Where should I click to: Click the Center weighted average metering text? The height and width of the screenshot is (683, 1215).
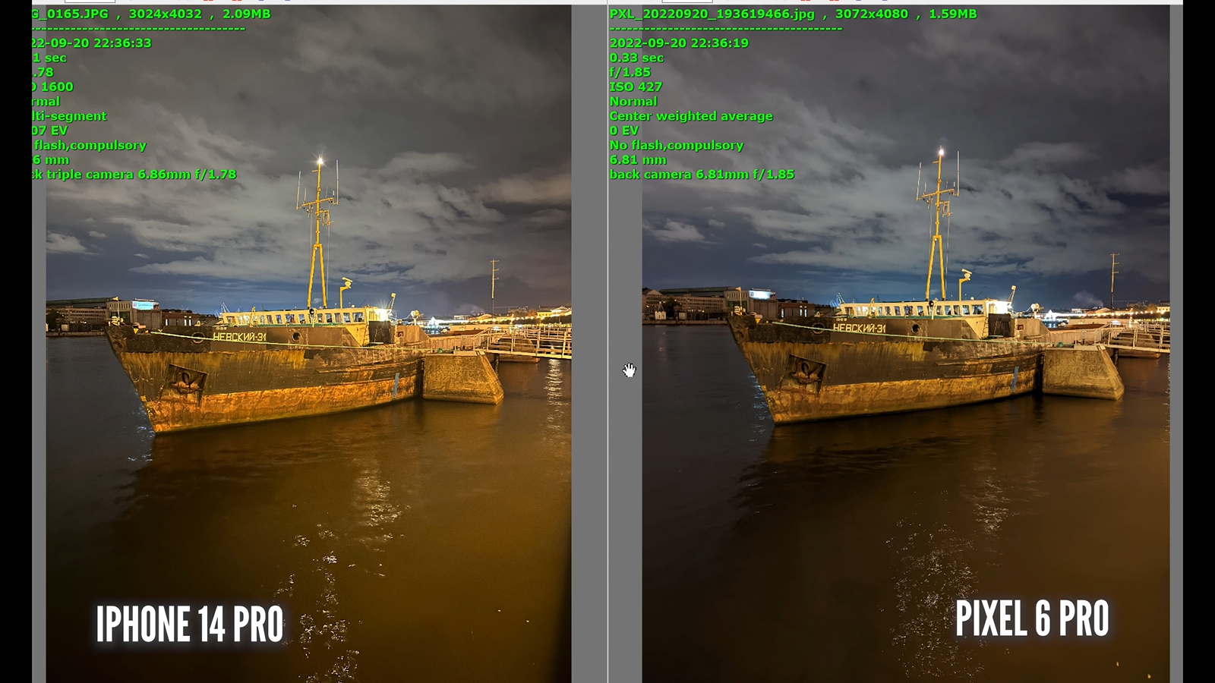pyautogui.click(x=690, y=116)
